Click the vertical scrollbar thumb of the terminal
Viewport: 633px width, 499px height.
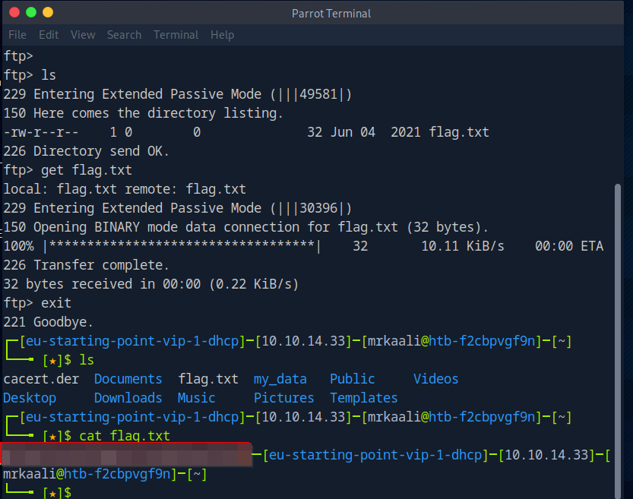tap(626, 334)
